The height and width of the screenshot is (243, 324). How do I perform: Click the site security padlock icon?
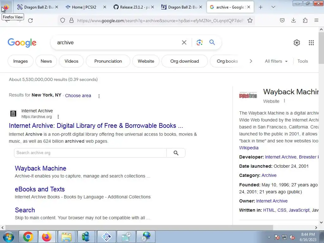(72, 20)
